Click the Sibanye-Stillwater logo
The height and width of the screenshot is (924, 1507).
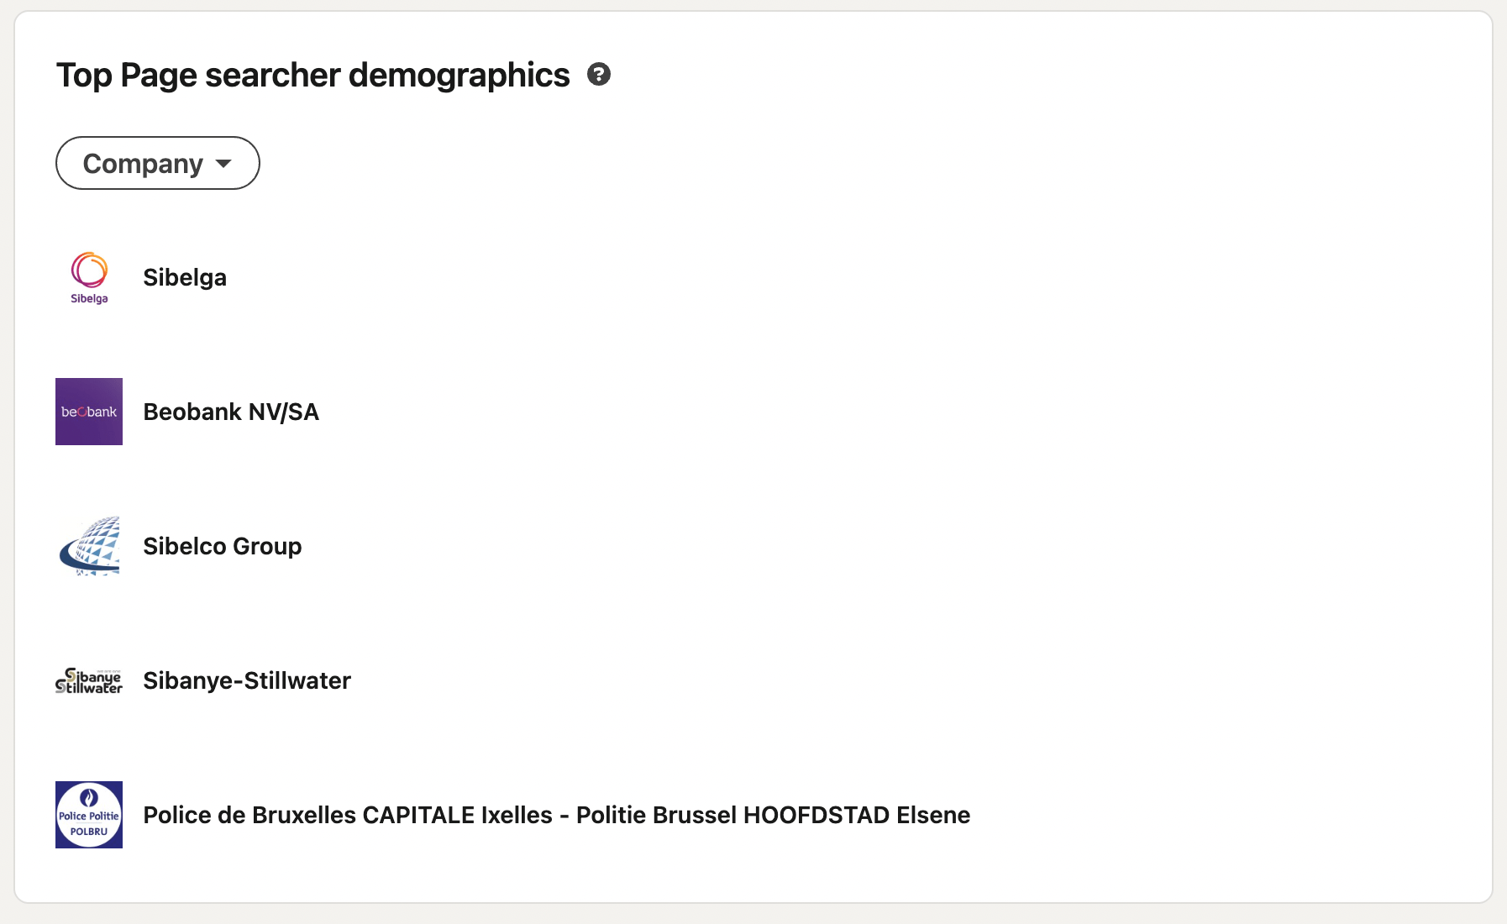tap(89, 680)
